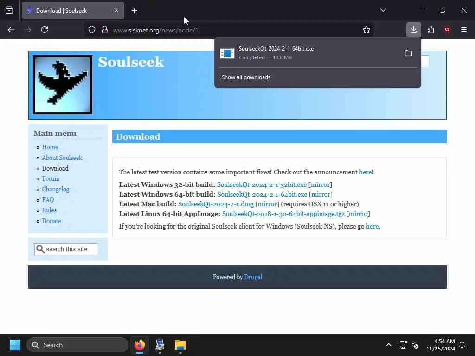The height and width of the screenshot is (356, 475).
Task: Open the computer app icon in taskbar
Action: (x=160, y=345)
